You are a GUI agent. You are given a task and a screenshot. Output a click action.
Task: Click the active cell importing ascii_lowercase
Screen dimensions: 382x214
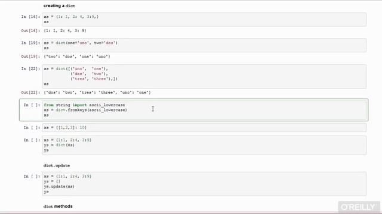pos(204,110)
